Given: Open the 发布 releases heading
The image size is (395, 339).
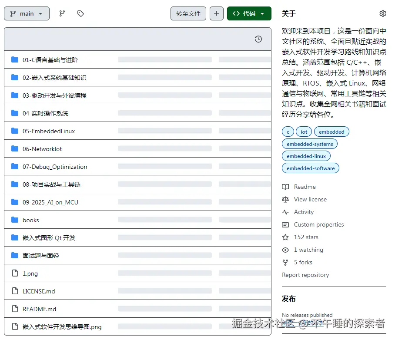Looking at the screenshot, I should point(289,299).
